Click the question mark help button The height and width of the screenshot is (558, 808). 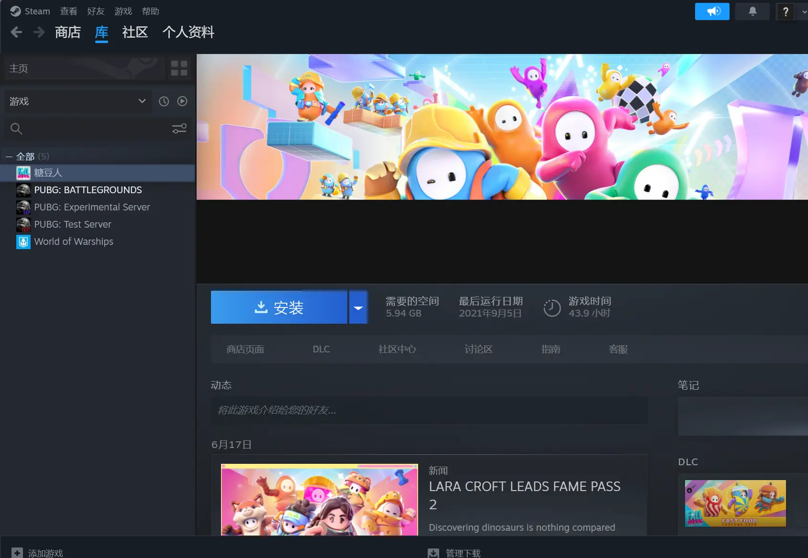785,11
